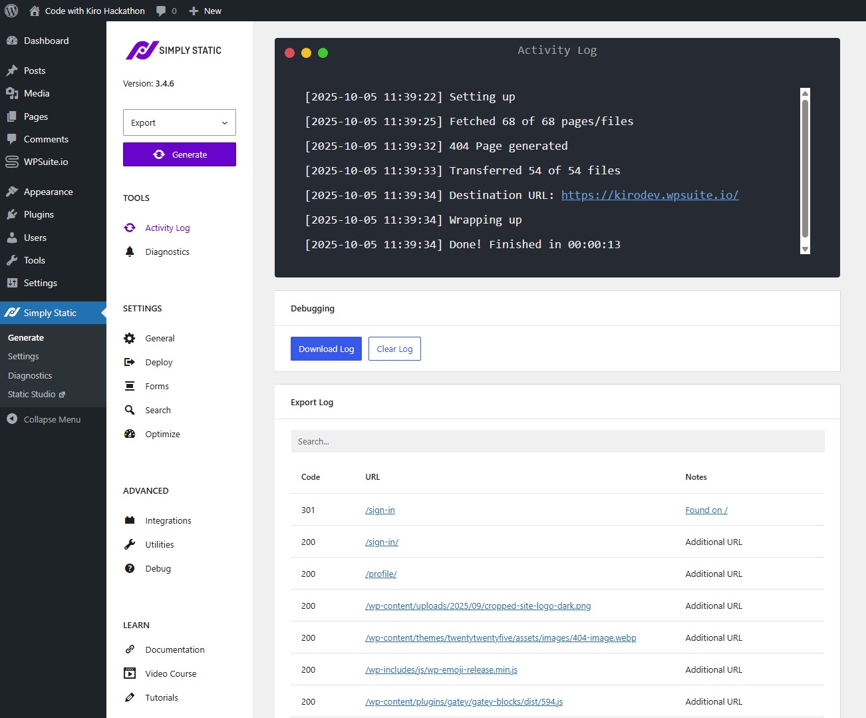Screen dimensions: 866x718
Task: Select the Deploy settings icon
Action: click(130, 362)
